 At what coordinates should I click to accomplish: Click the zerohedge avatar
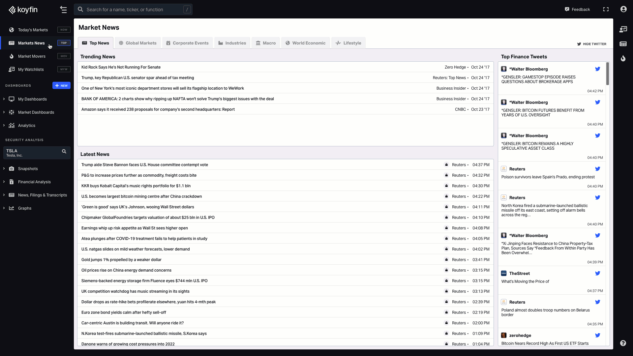(504, 335)
